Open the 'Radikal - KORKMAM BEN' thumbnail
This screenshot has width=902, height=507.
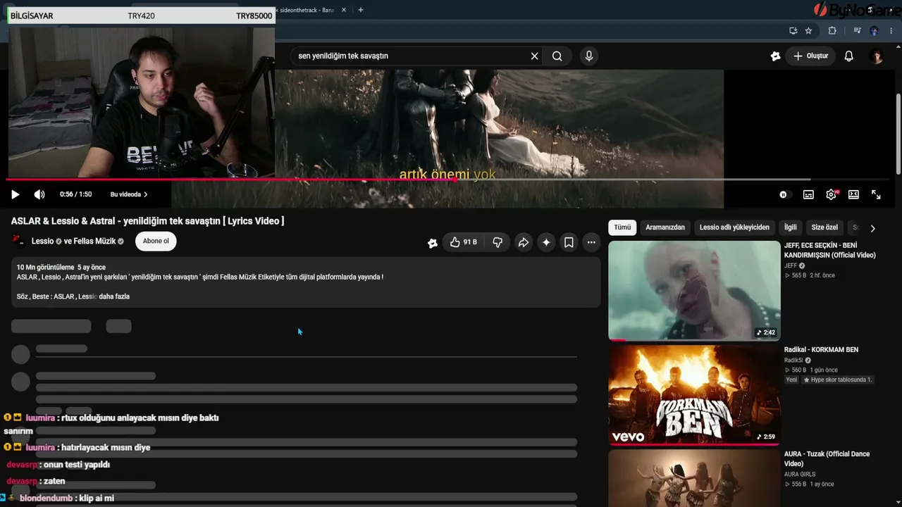(694, 395)
